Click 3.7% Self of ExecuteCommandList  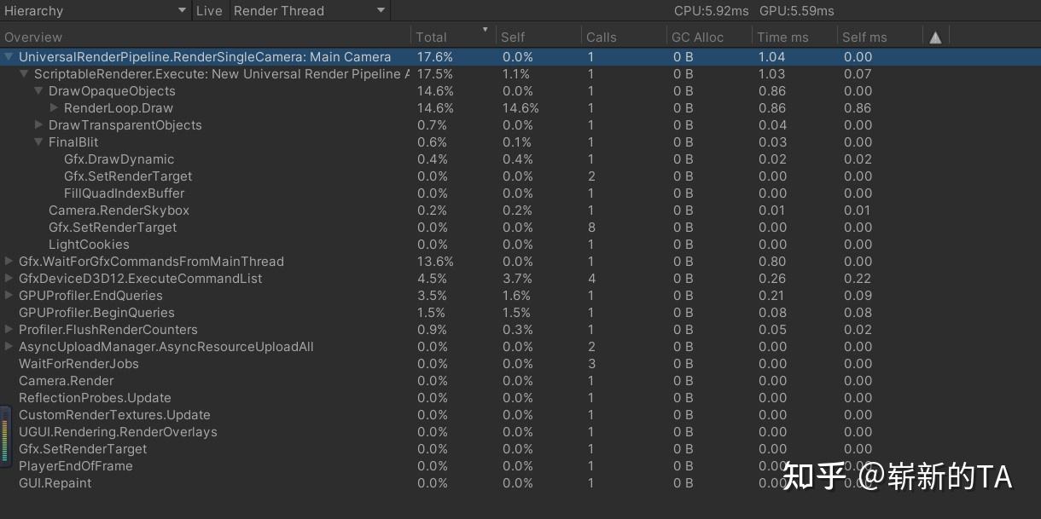[517, 279]
